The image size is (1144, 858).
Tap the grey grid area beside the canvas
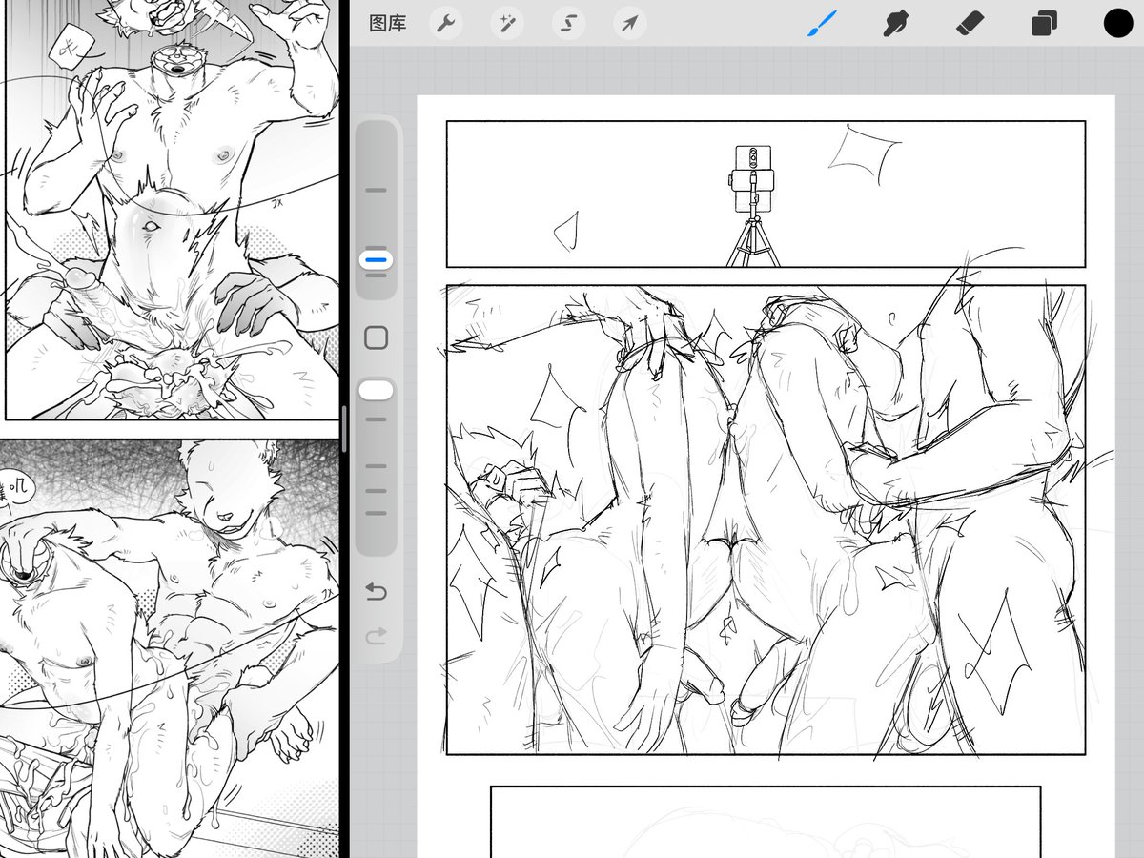click(1130, 477)
